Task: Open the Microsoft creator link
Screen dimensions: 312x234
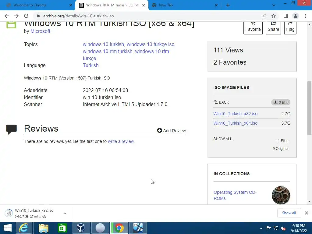Action: click(40, 31)
